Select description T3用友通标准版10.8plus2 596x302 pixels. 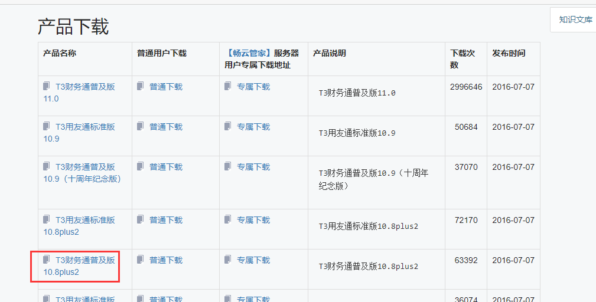(x=369, y=226)
